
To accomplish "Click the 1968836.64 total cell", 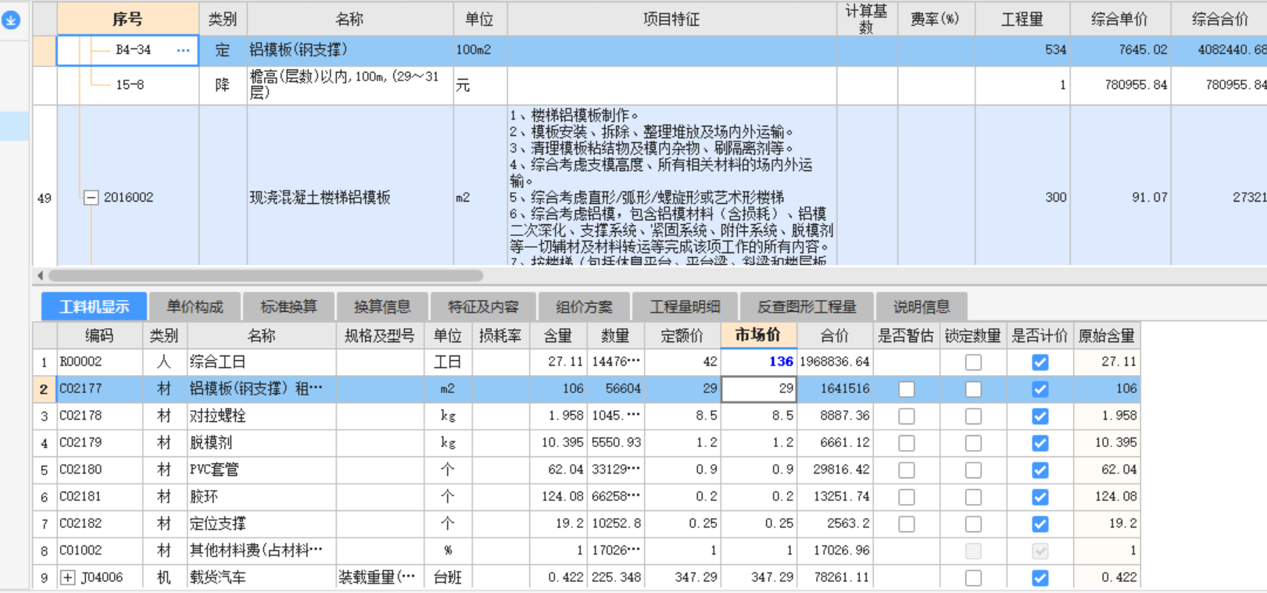I will pos(834,362).
